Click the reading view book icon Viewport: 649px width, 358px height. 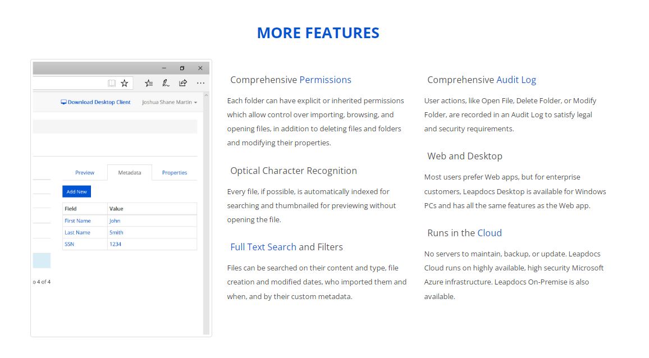(112, 83)
